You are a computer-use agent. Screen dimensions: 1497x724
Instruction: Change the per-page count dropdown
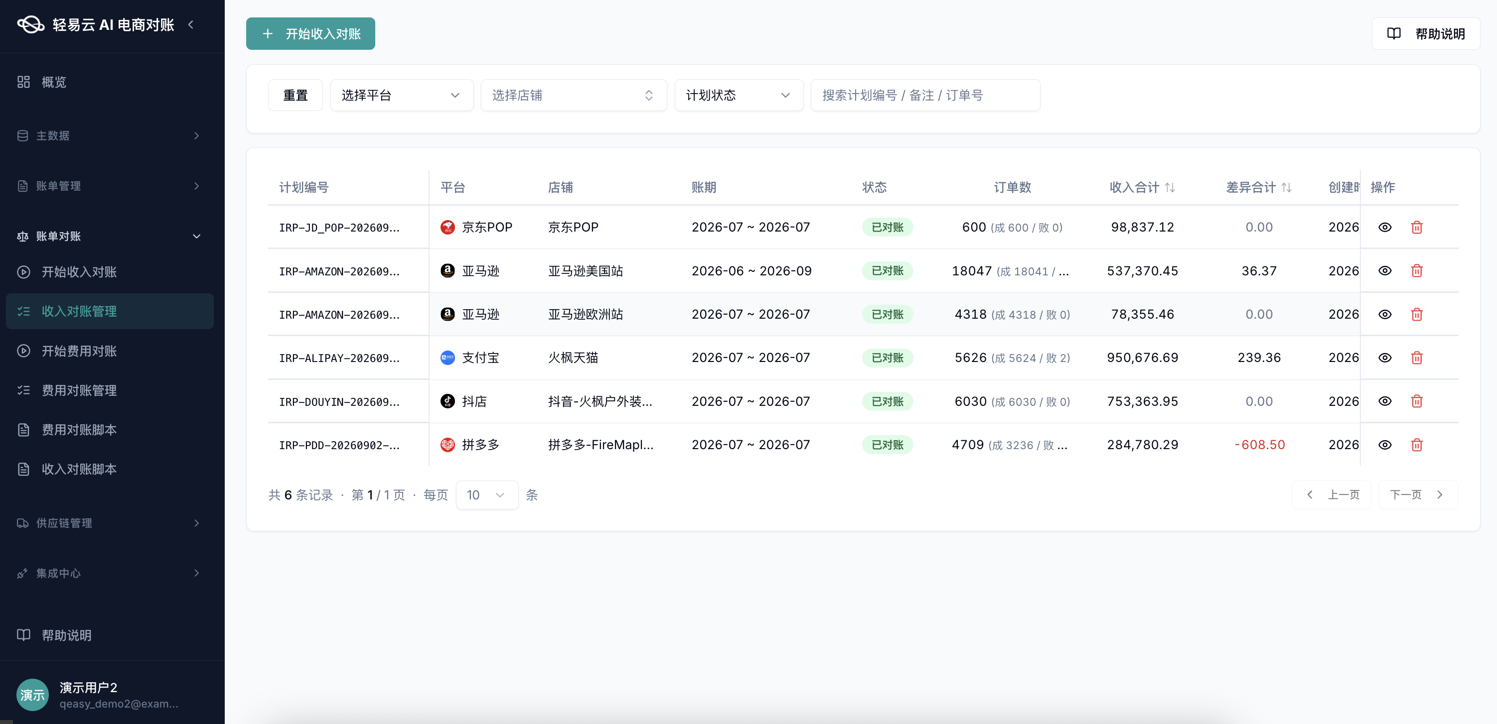pyautogui.click(x=487, y=494)
